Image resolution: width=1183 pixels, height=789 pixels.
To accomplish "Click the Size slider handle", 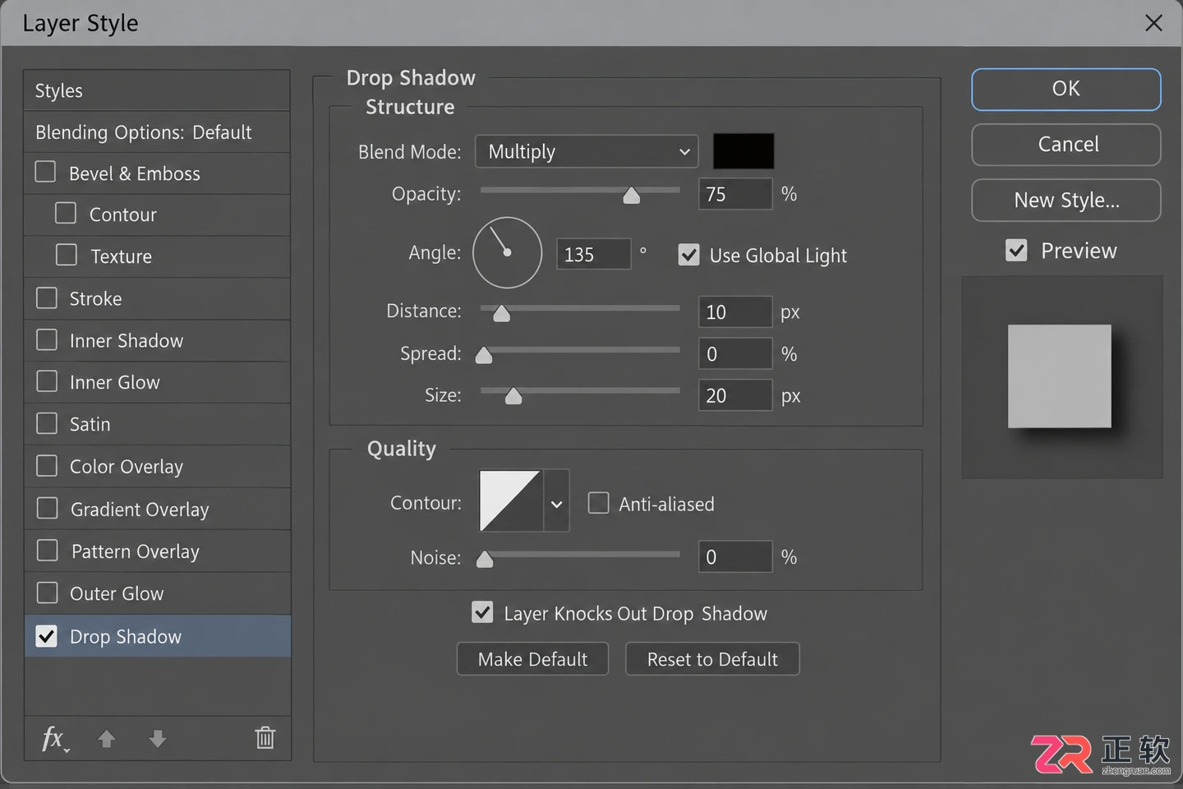I will point(513,396).
